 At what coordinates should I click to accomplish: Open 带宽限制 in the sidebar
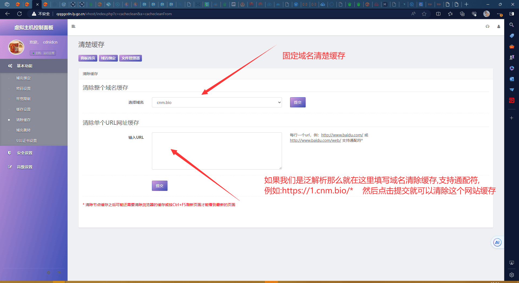click(24, 99)
